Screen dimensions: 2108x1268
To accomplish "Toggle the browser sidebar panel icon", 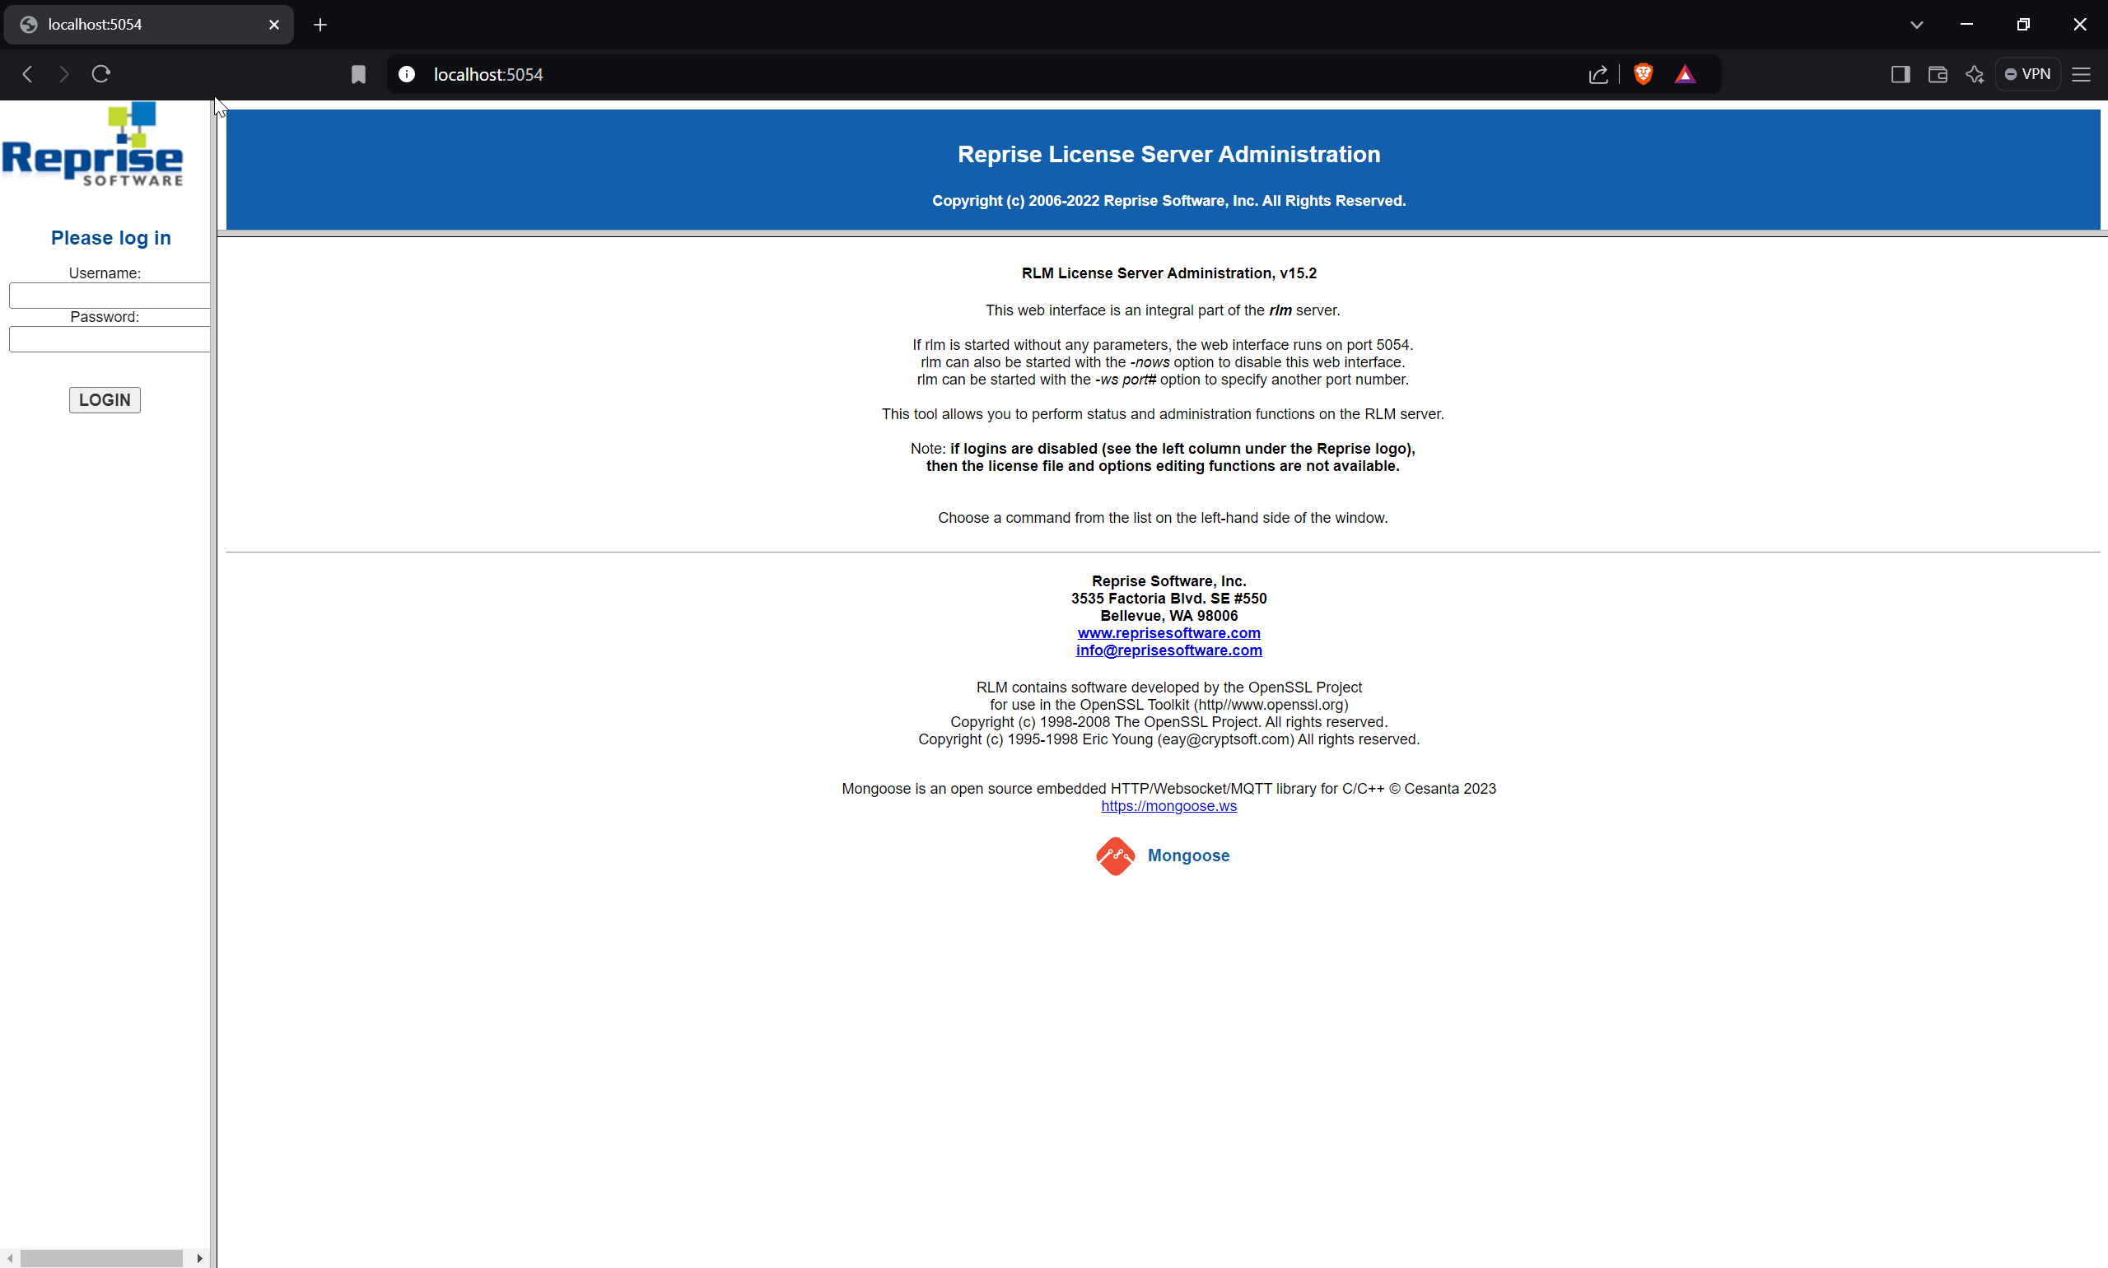I will 1900,74.
